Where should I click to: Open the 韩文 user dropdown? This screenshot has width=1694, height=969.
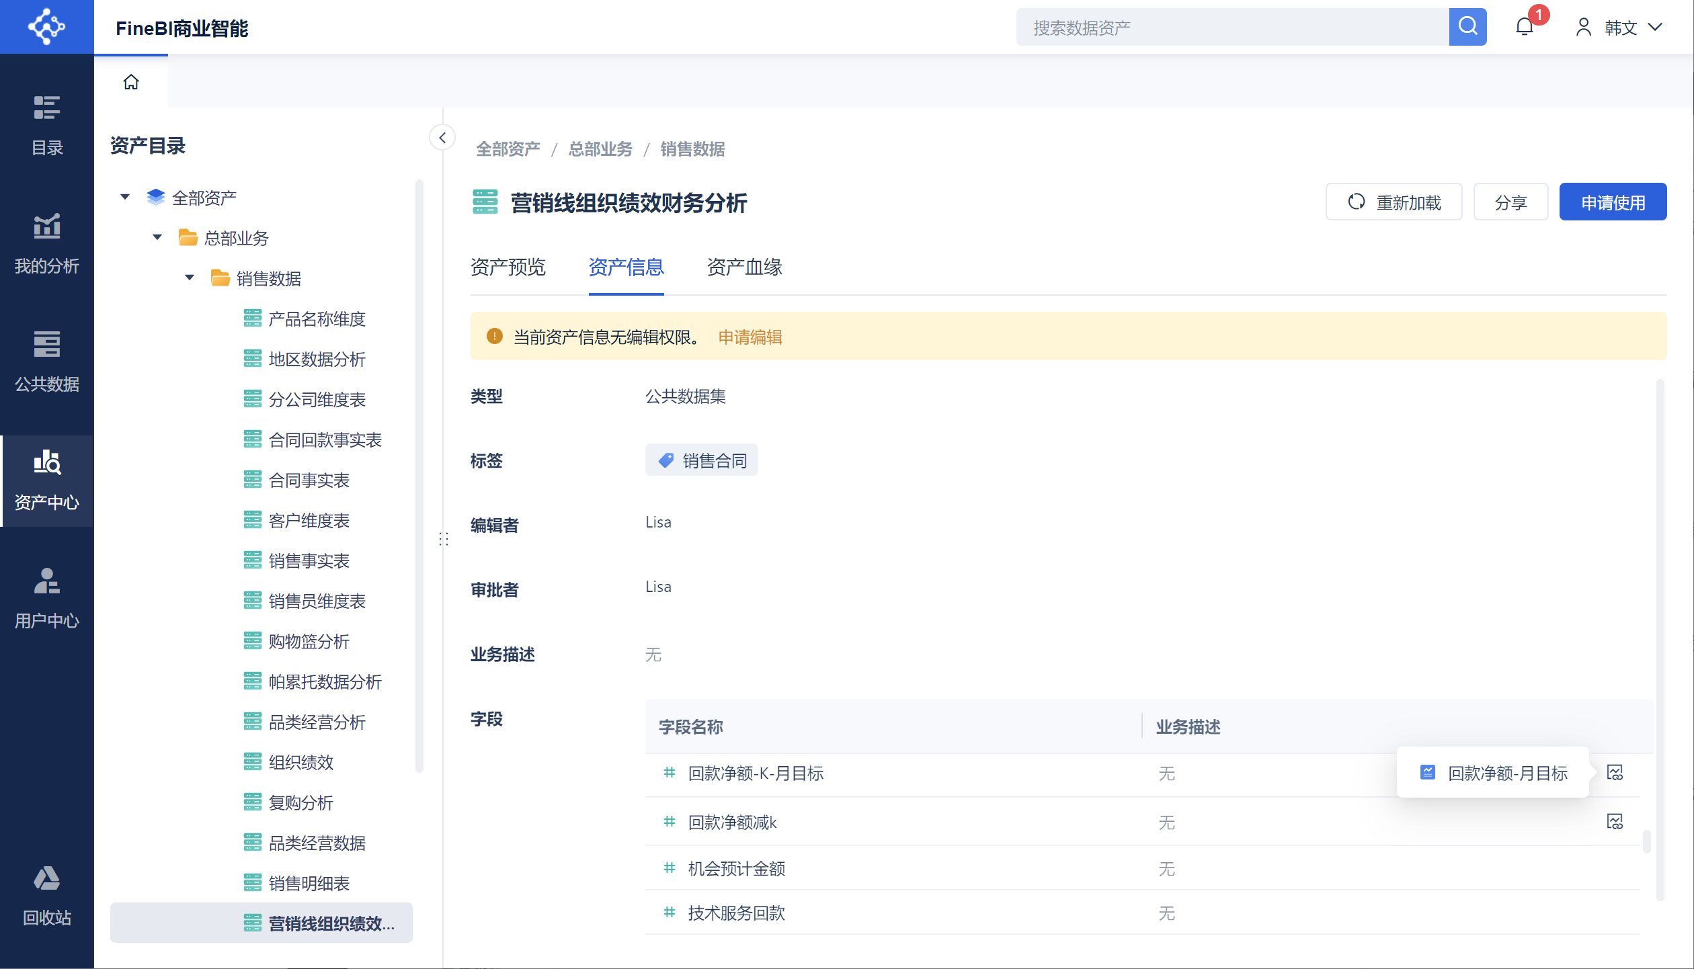coord(1620,27)
